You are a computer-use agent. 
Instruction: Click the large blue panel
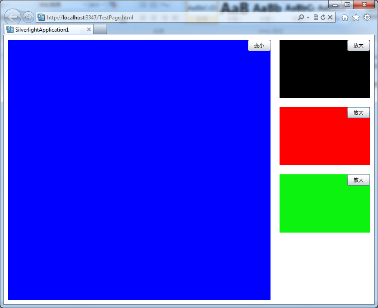tap(140, 170)
